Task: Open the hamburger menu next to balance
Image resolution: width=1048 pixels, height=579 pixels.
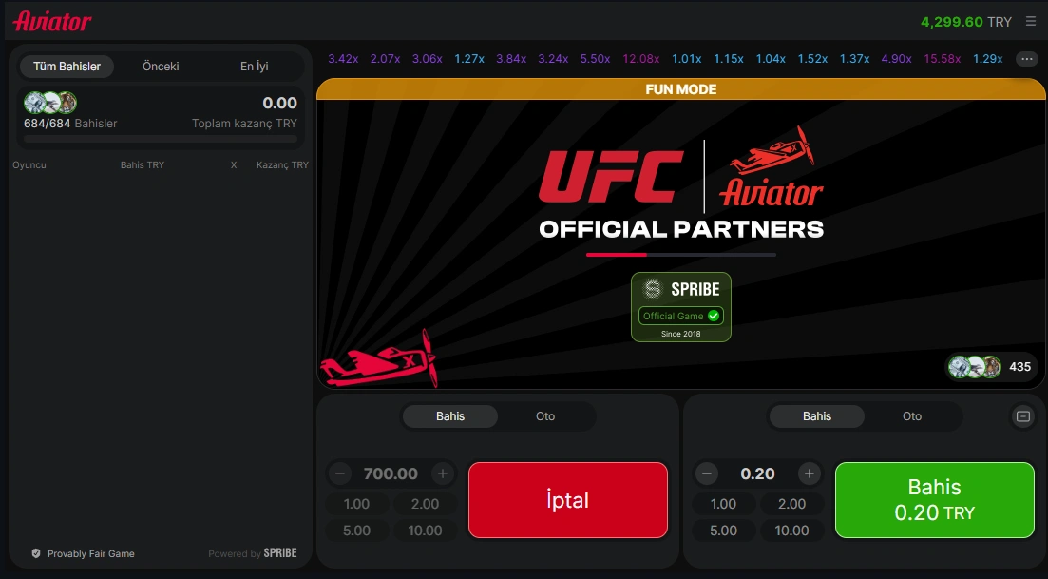Action: click(x=1031, y=22)
